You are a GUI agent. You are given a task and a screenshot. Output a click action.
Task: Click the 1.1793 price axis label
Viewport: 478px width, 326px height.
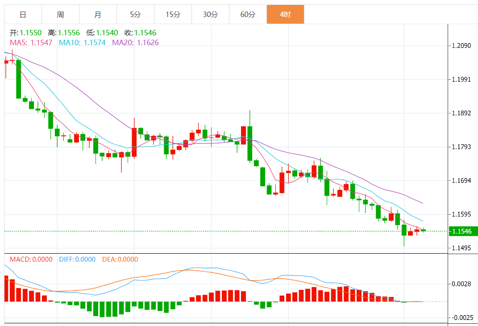click(461, 147)
